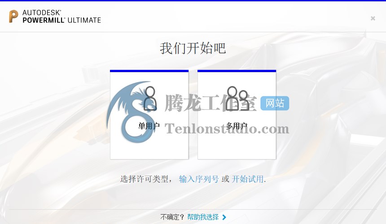Choose the 单用户 license card

point(149,115)
